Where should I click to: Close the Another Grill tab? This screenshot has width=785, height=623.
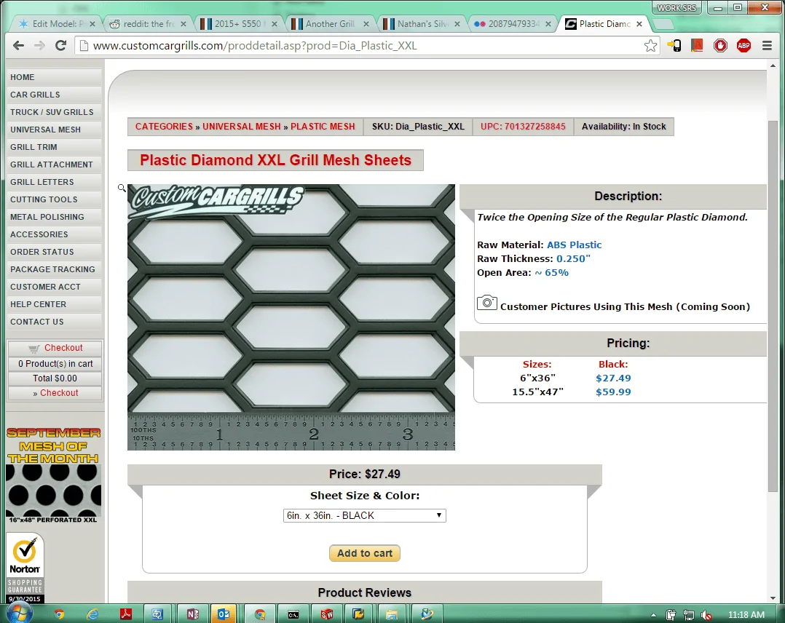(366, 24)
